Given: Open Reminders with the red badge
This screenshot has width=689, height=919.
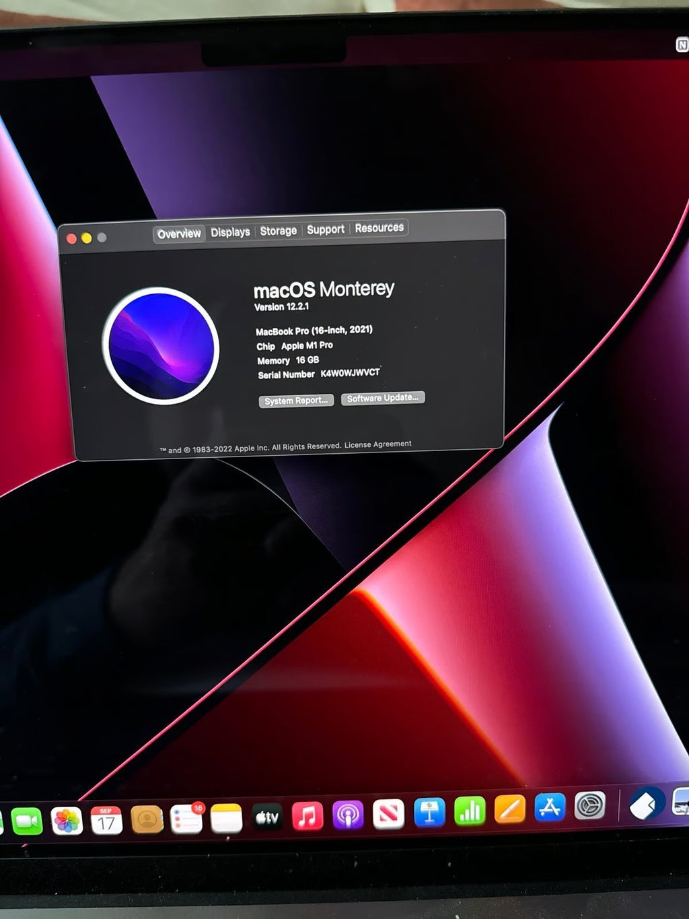Looking at the screenshot, I should [x=186, y=819].
